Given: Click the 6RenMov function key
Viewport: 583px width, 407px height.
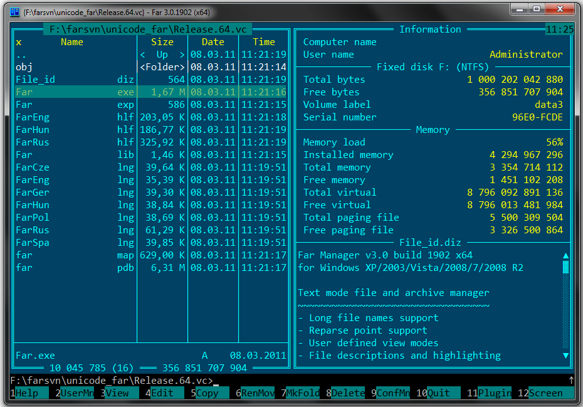Looking at the screenshot, I should coord(255,393).
